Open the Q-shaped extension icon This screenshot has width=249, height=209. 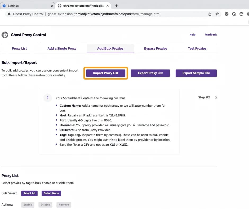234,14
